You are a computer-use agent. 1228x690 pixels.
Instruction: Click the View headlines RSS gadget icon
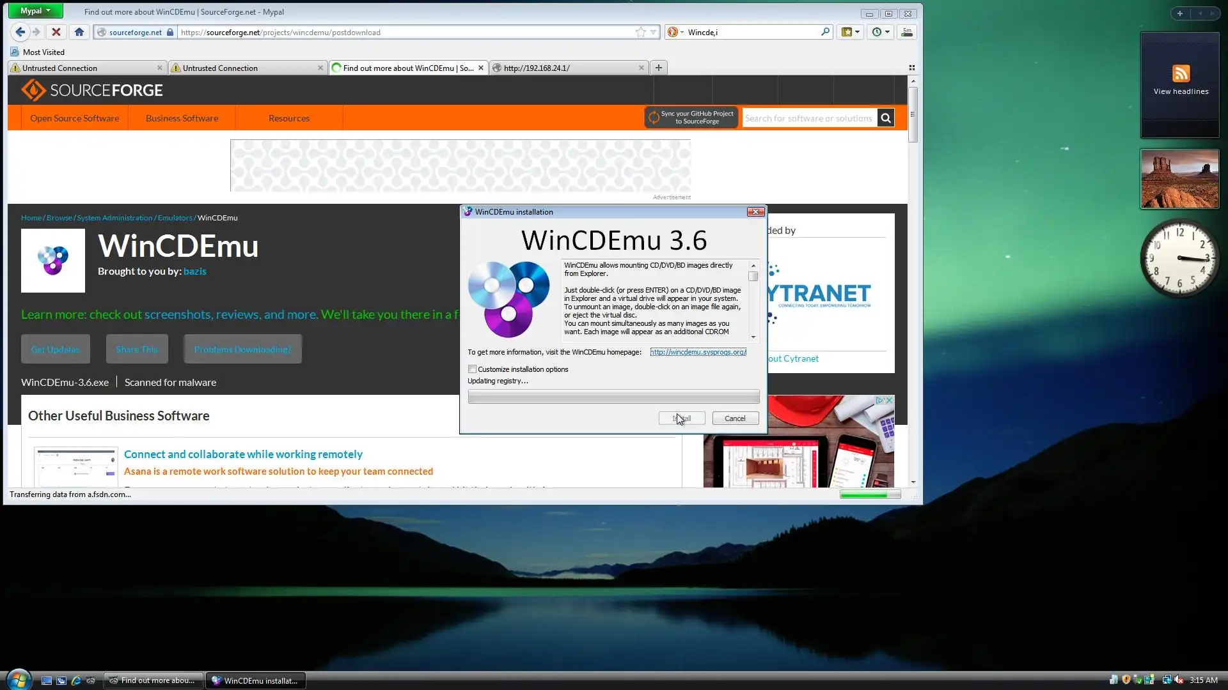pyautogui.click(x=1181, y=73)
